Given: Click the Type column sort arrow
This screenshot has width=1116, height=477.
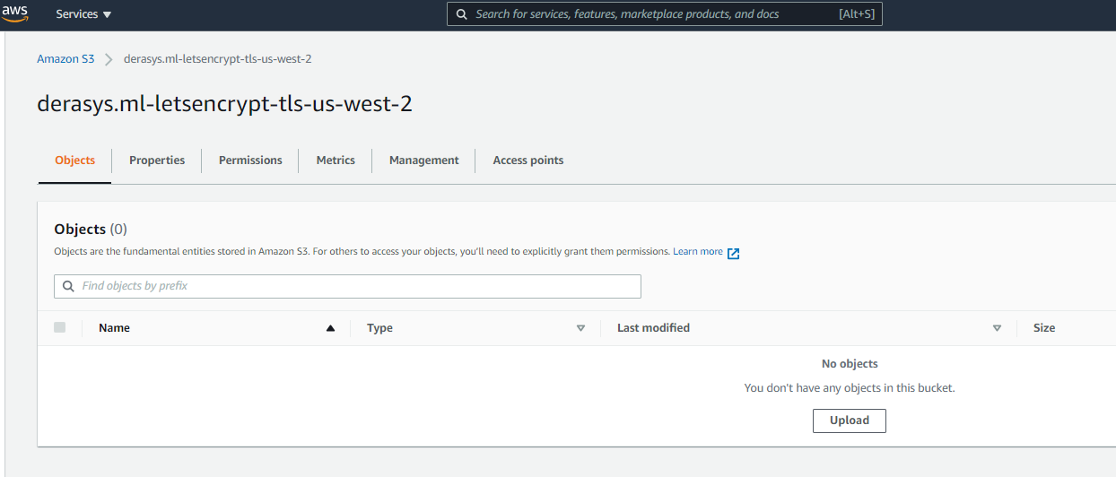Looking at the screenshot, I should (580, 328).
